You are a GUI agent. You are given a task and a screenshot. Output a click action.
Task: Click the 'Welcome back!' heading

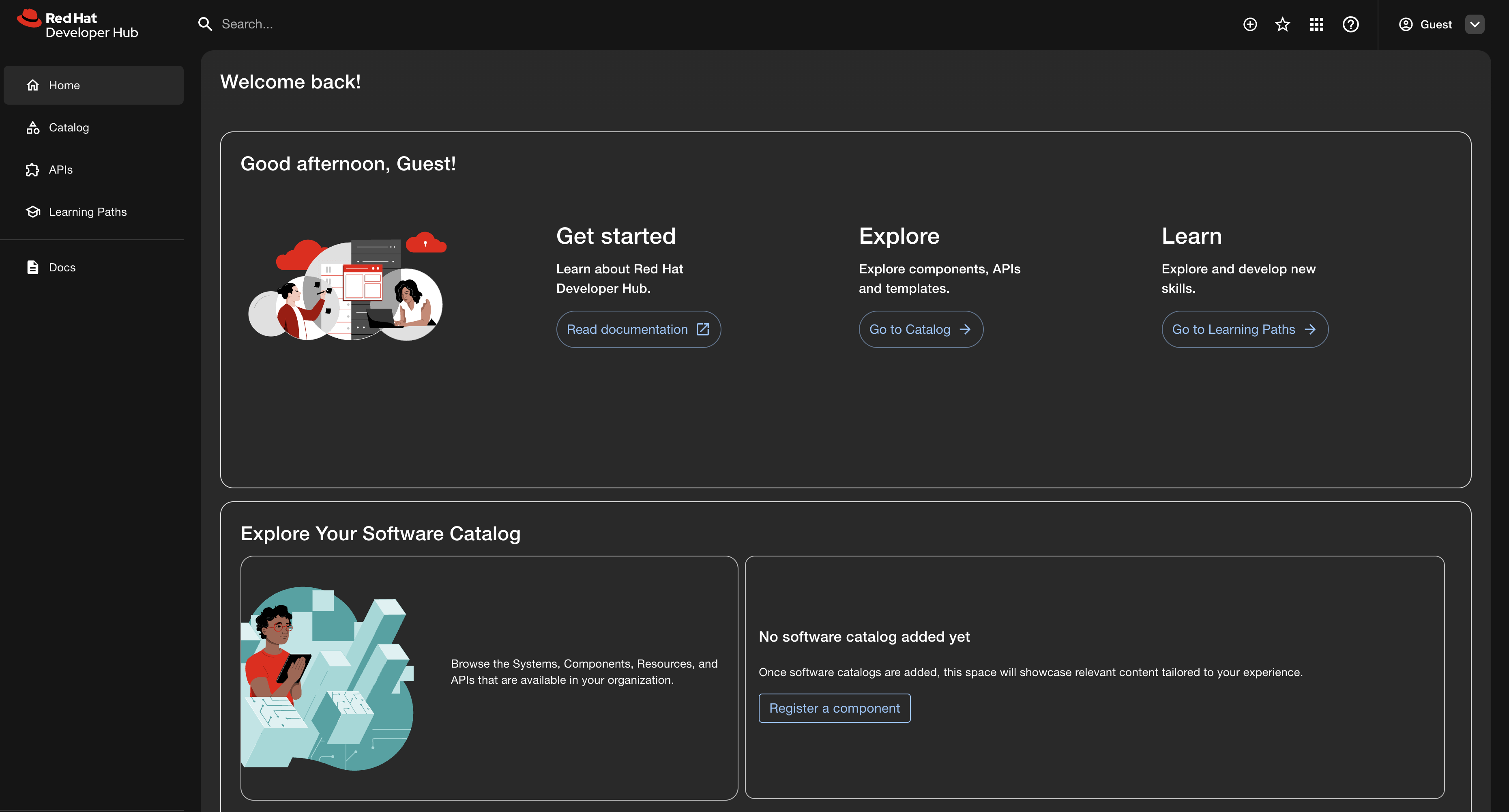coord(290,82)
